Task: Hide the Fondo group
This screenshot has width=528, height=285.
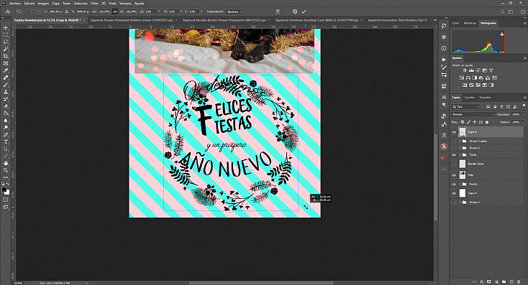Action: click(454, 184)
